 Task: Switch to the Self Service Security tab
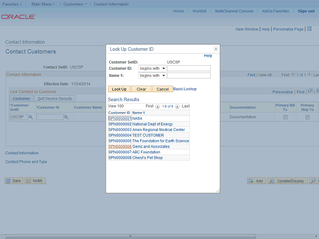tap(55, 99)
